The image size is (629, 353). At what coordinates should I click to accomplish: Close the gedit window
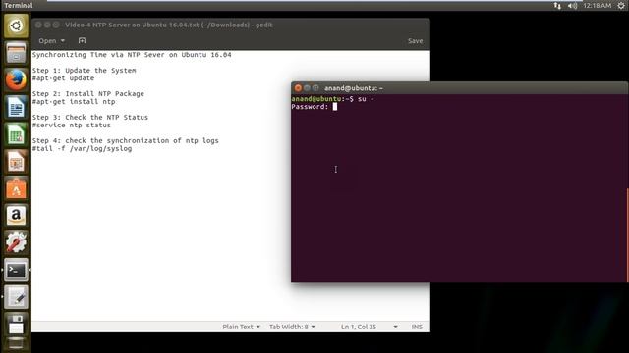(x=38, y=25)
